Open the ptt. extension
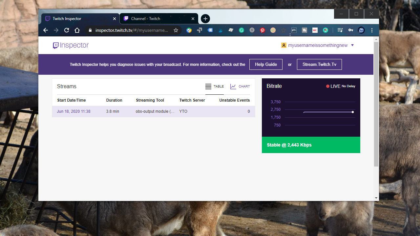This screenshot has height=236, width=420. [x=294, y=30]
